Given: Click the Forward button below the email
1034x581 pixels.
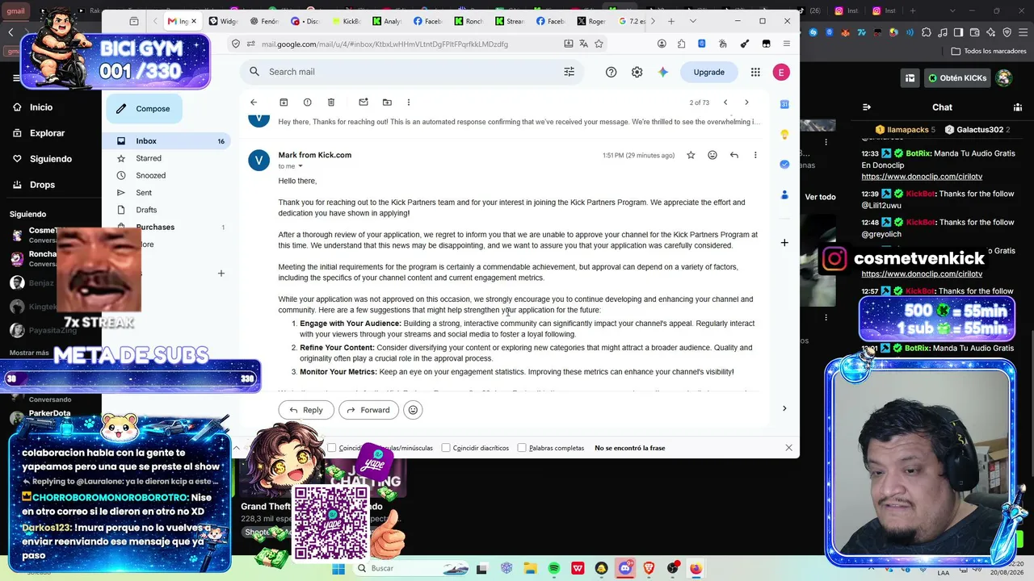Looking at the screenshot, I should (368, 410).
